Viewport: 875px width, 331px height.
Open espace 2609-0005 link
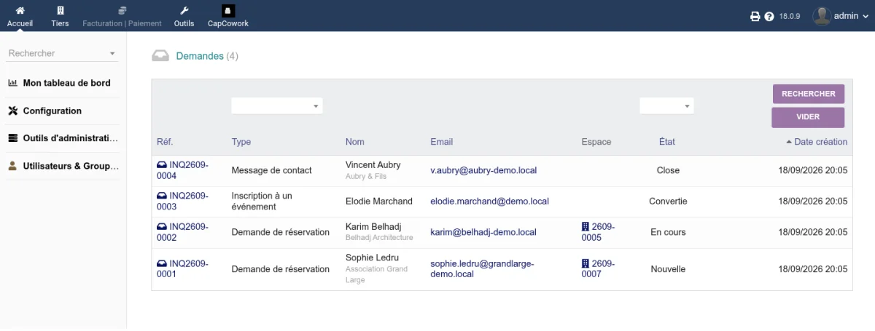tap(599, 232)
